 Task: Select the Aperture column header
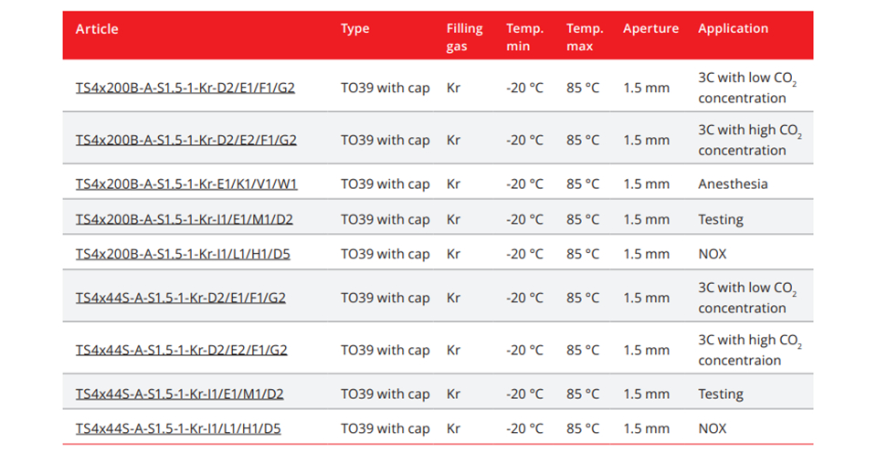coord(650,29)
